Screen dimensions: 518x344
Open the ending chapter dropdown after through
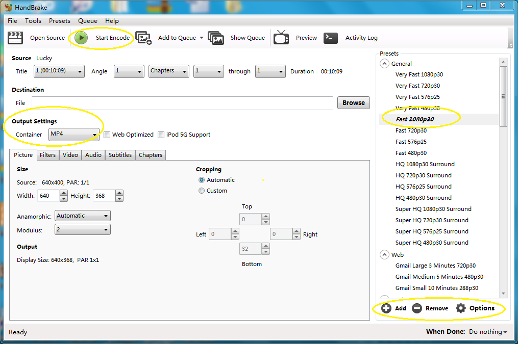(x=270, y=71)
